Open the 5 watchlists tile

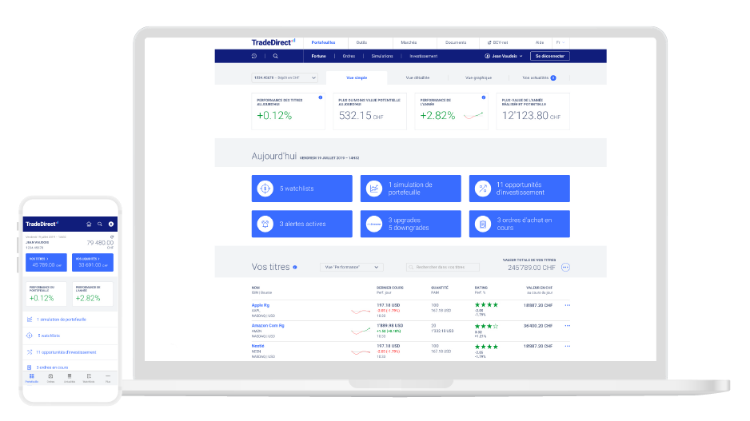(x=301, y=189)
